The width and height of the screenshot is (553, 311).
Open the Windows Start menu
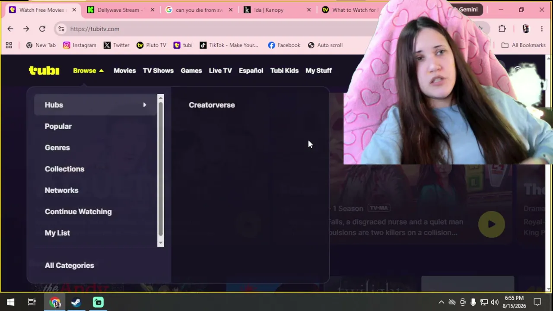click(x=11, y=302)
